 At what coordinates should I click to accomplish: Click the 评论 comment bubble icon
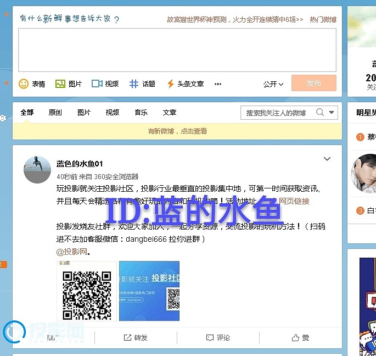click(x=210, y=338)
